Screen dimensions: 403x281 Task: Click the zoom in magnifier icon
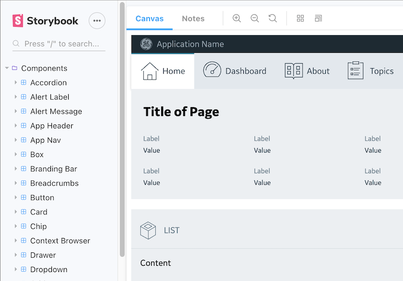(236, 18)
